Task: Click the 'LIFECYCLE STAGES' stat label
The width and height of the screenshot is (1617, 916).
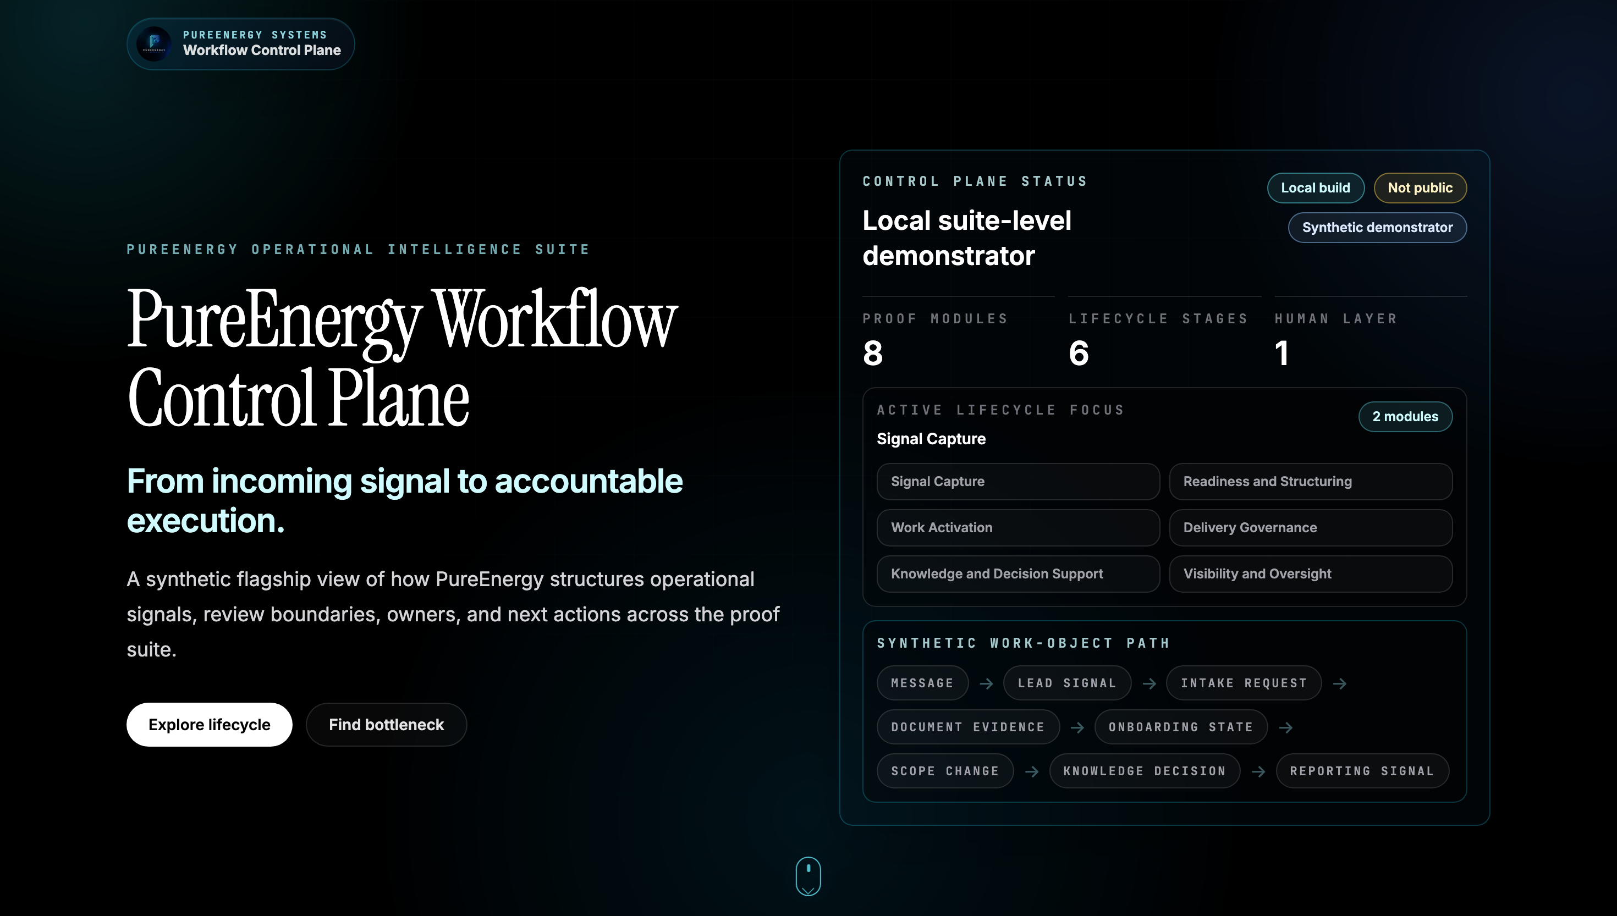Action: point(1158,318)
